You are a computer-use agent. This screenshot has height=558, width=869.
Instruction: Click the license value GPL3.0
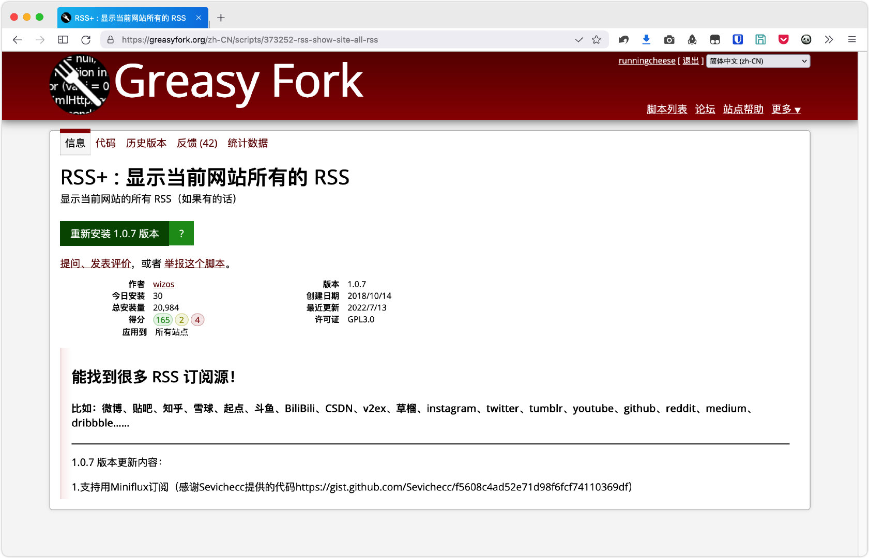click(361, 320)
